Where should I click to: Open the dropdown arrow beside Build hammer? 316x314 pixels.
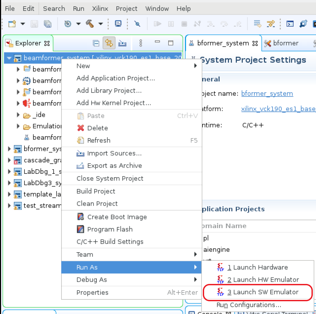click(x=101, y=24)
